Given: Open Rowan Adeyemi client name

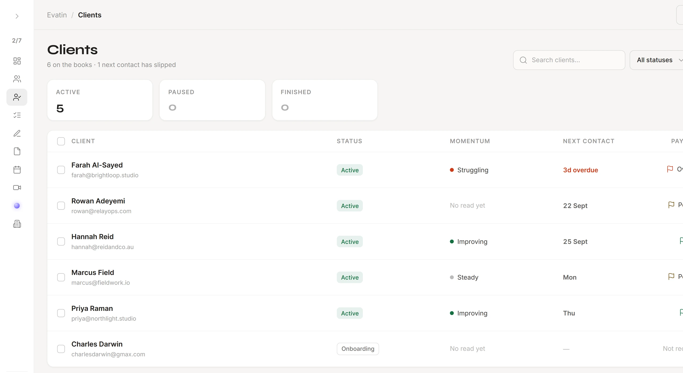Looking at the screenshot, I should [x=98, y=201].
